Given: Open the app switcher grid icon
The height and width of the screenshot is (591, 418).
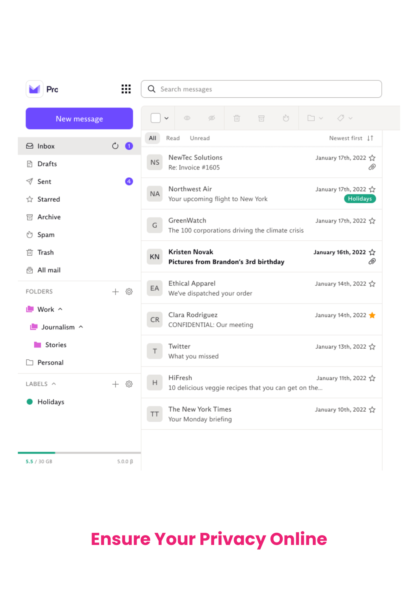Looking at the screenshot, I should (126, 89).
